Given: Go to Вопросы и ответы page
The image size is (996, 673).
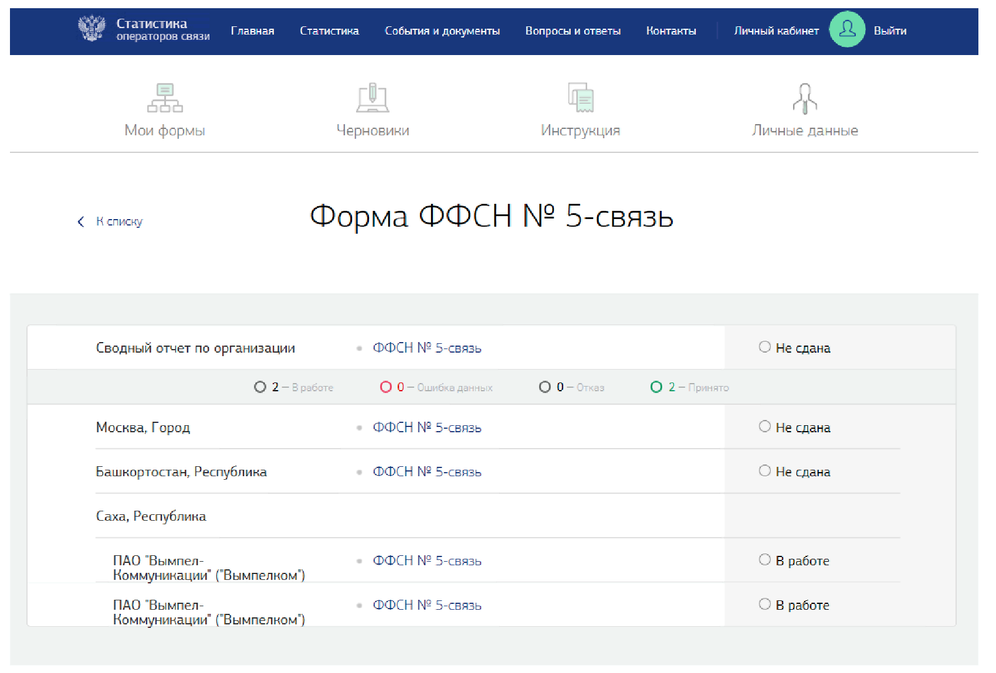Looking at the screenshot, I should 572,31.
